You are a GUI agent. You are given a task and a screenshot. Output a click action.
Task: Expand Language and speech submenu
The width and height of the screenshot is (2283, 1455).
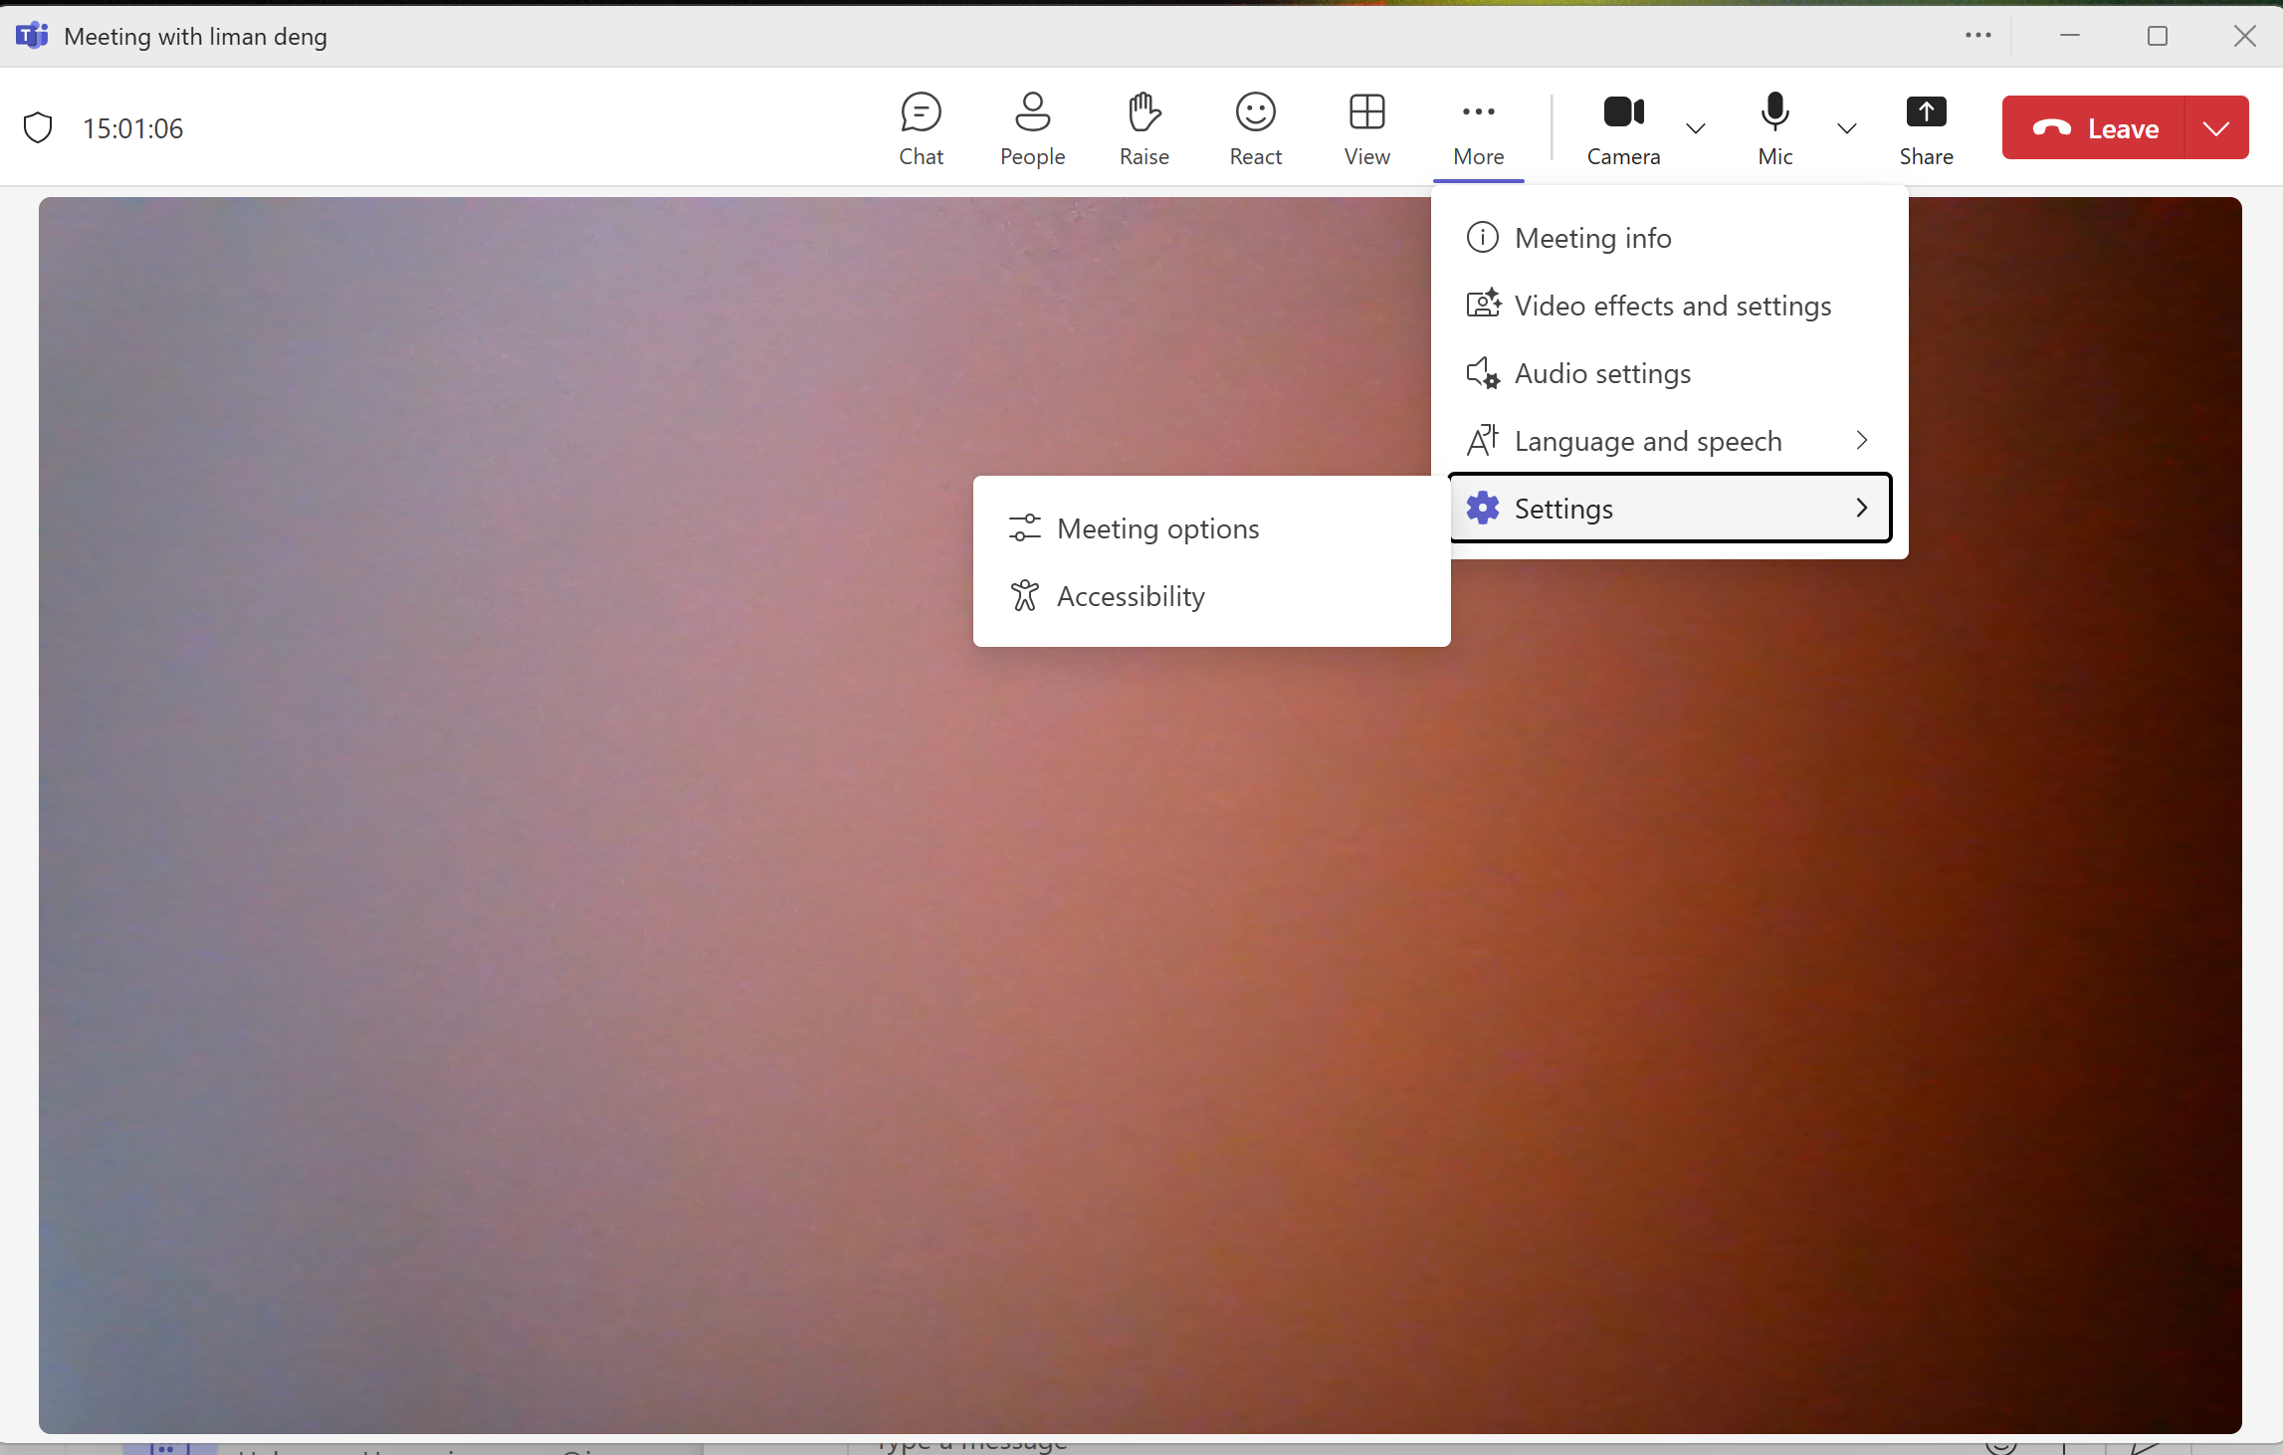[x=1669, y=441]
